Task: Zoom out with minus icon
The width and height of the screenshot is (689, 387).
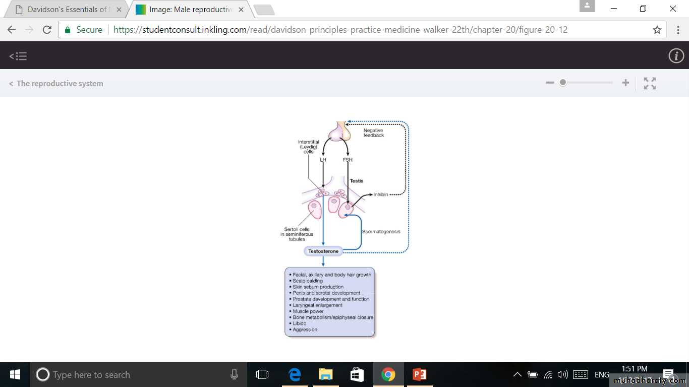Action: point(550,83)
